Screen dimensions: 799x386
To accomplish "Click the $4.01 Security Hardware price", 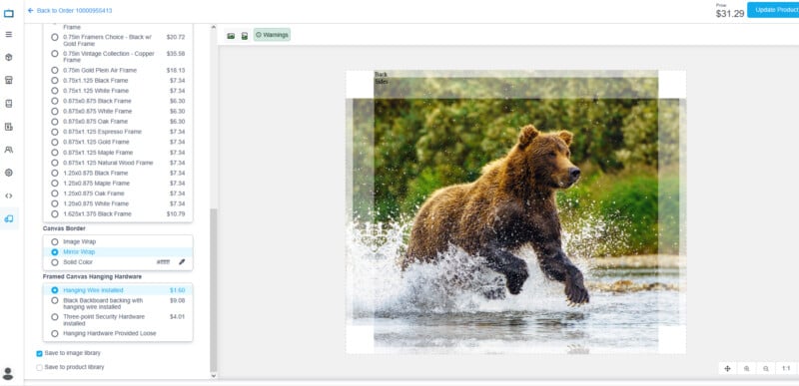I will 178,317.
